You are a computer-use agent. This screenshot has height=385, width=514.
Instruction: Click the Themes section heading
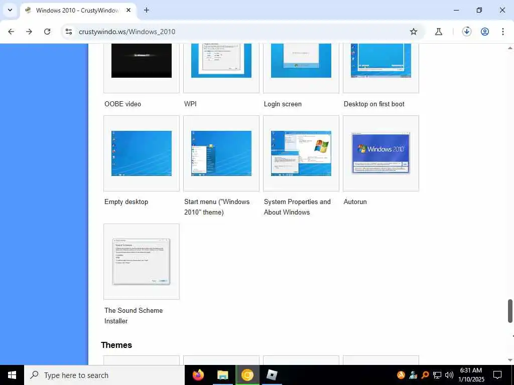[x=116, y=345]
